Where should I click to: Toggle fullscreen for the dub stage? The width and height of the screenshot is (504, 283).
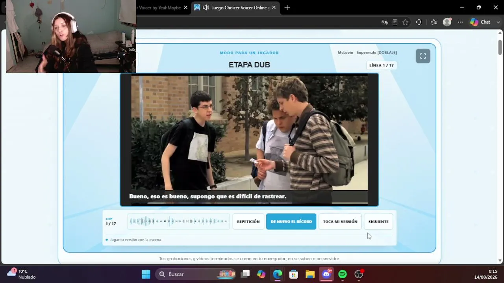423,56
